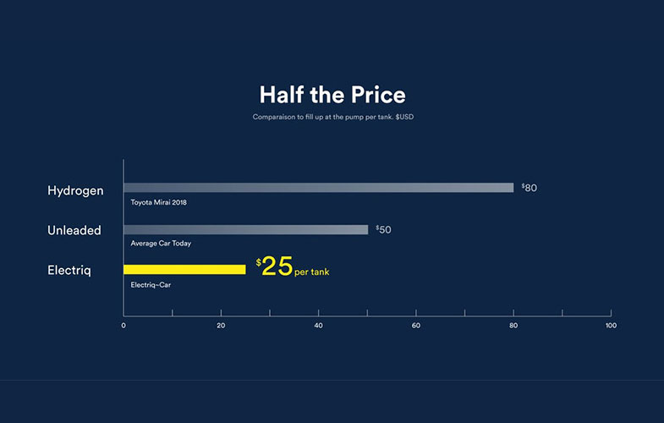The image size is (664, 423).
Task: Select the 60 tick label on axis
Action: click(x=416, y=326)
